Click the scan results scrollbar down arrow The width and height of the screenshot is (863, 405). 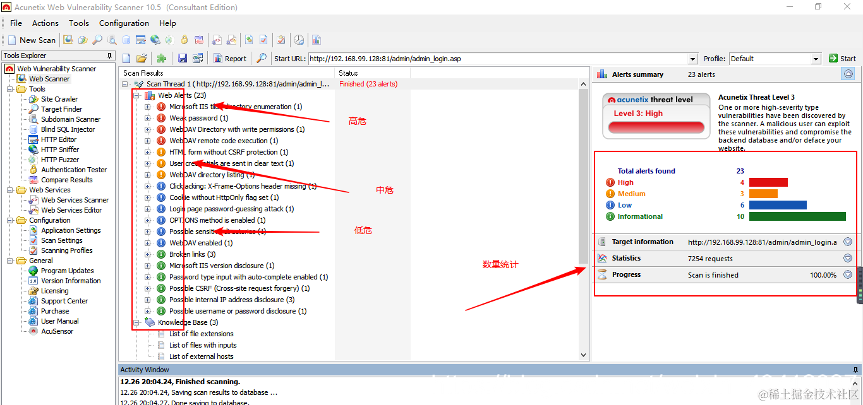coord(584,355)
